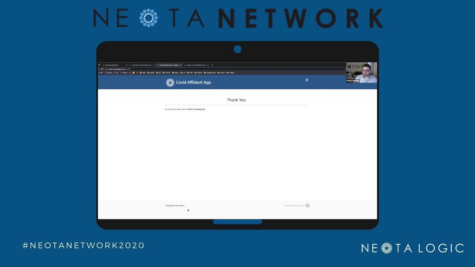Screen dimensions: 475x267
Task: Open the Finance bookmark folder
Action: (x=167, y=73)
